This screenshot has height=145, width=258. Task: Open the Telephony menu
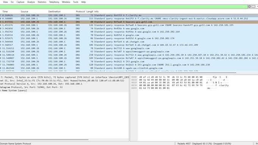(x=54, y=2)
